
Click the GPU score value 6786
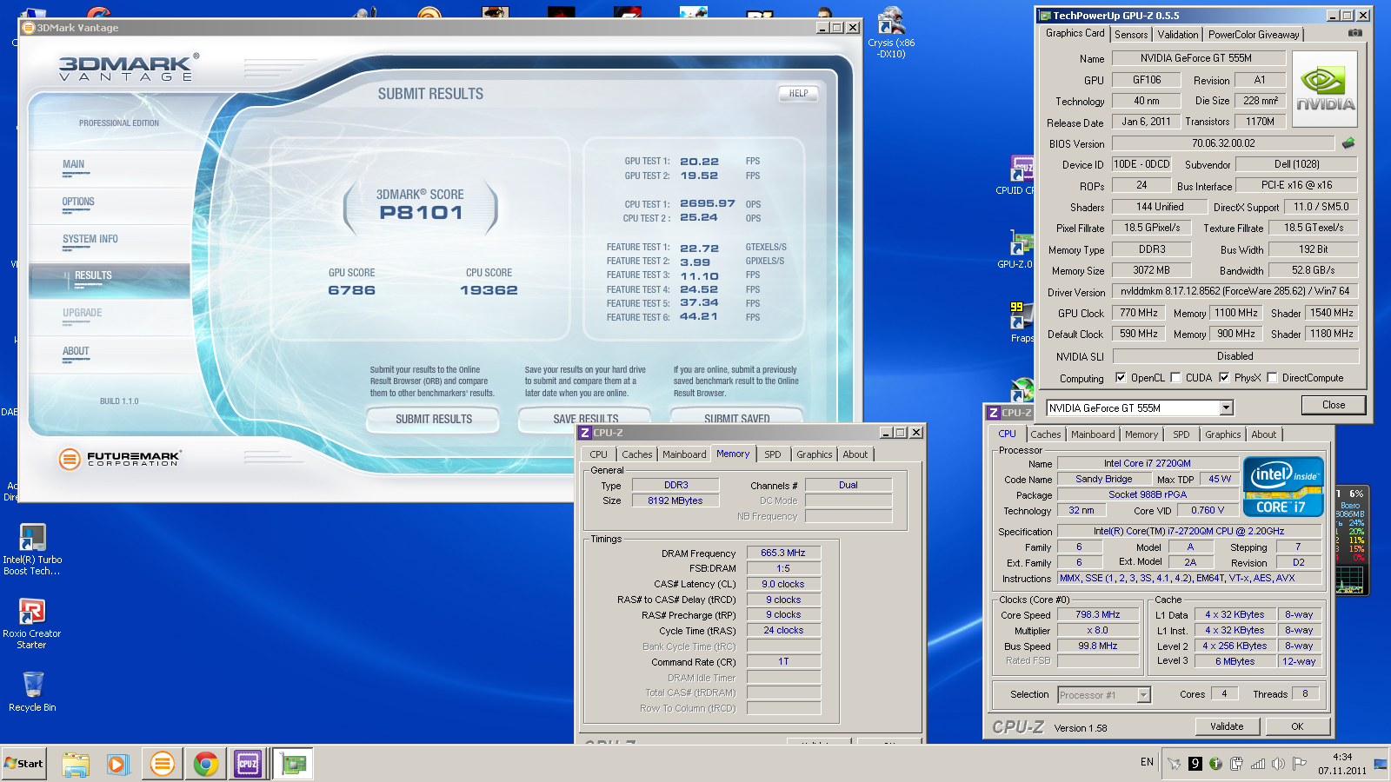pos(352,290)
